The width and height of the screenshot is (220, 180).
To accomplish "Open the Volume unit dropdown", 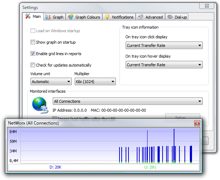I will (51, 82).
